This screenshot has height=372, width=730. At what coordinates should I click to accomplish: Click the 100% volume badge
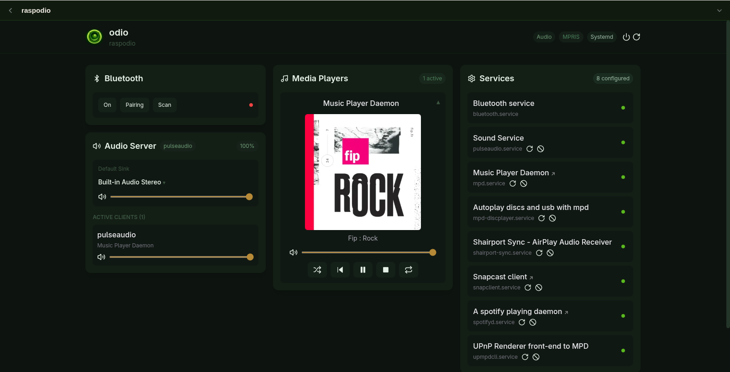pos(247,146)
